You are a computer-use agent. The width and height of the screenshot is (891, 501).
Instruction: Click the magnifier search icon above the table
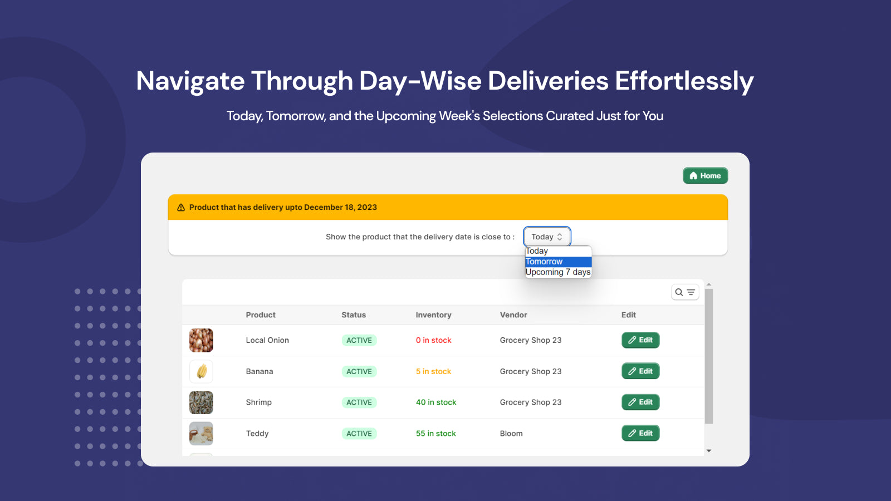[x=680, y=292]
